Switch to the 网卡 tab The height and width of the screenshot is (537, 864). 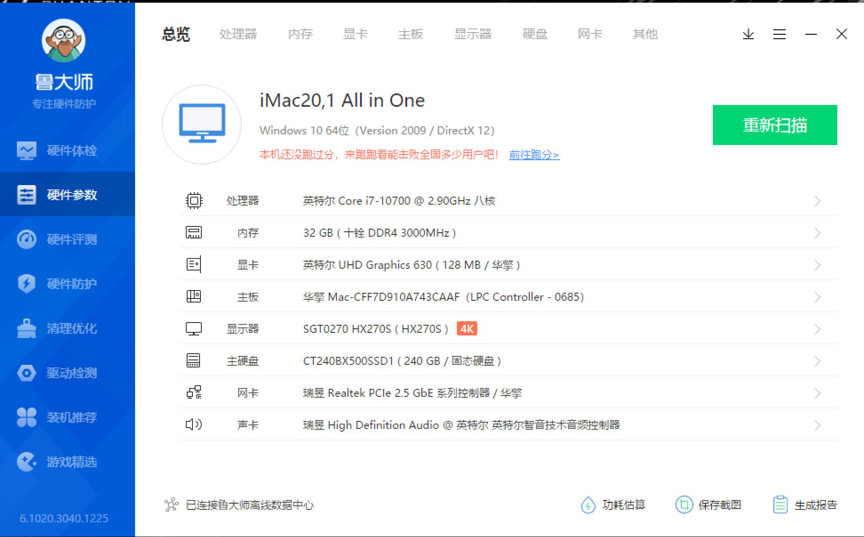click(590, 34)
